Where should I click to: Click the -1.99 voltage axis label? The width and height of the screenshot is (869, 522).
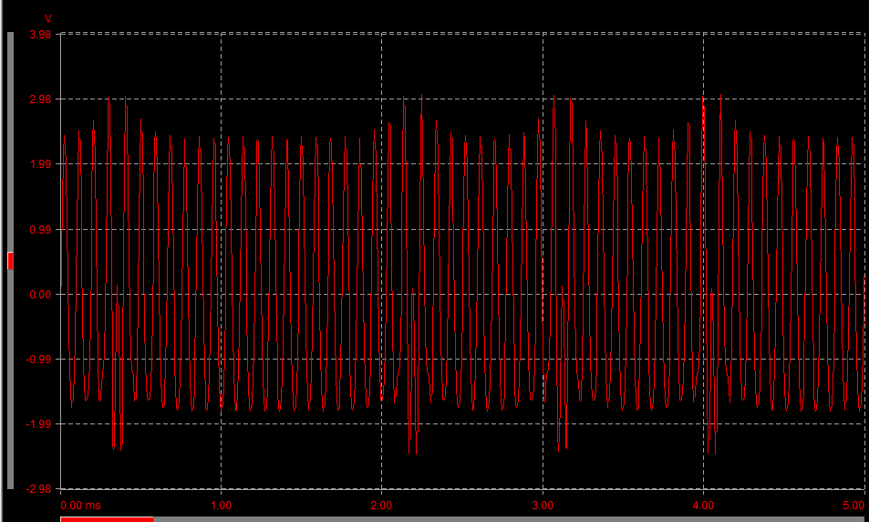[x=39, y=423]
